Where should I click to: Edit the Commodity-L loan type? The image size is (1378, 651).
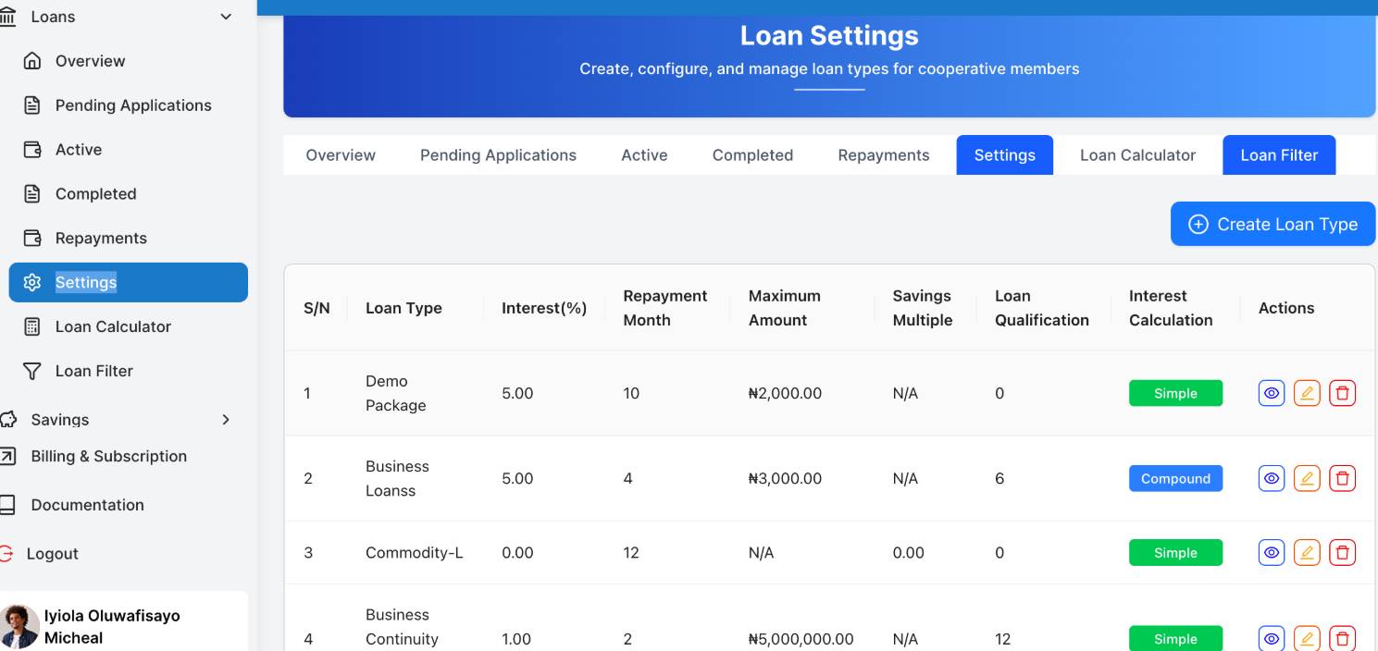(1307, 553)
